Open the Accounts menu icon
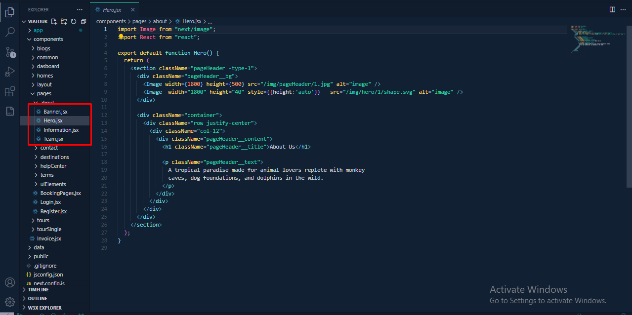The width and height of the screenshot is (632, 315). 9,282
